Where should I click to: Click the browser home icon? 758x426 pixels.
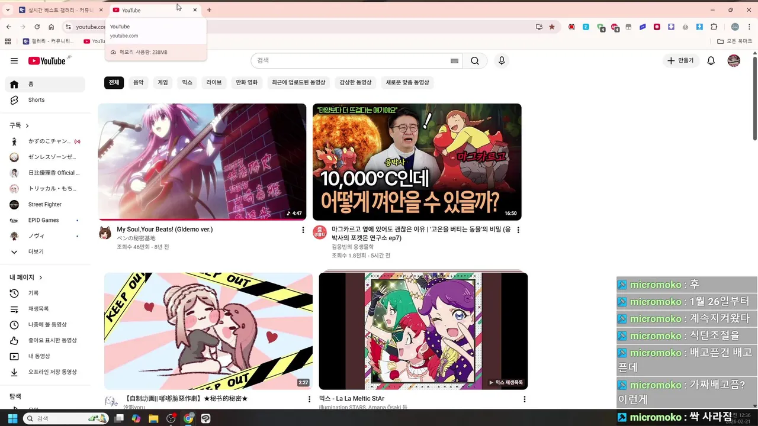coord(52,27)
